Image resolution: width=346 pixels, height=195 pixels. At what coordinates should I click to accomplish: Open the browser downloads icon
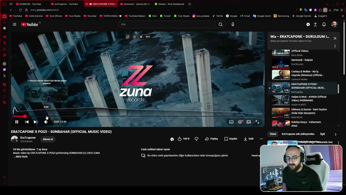pos(330,10)
